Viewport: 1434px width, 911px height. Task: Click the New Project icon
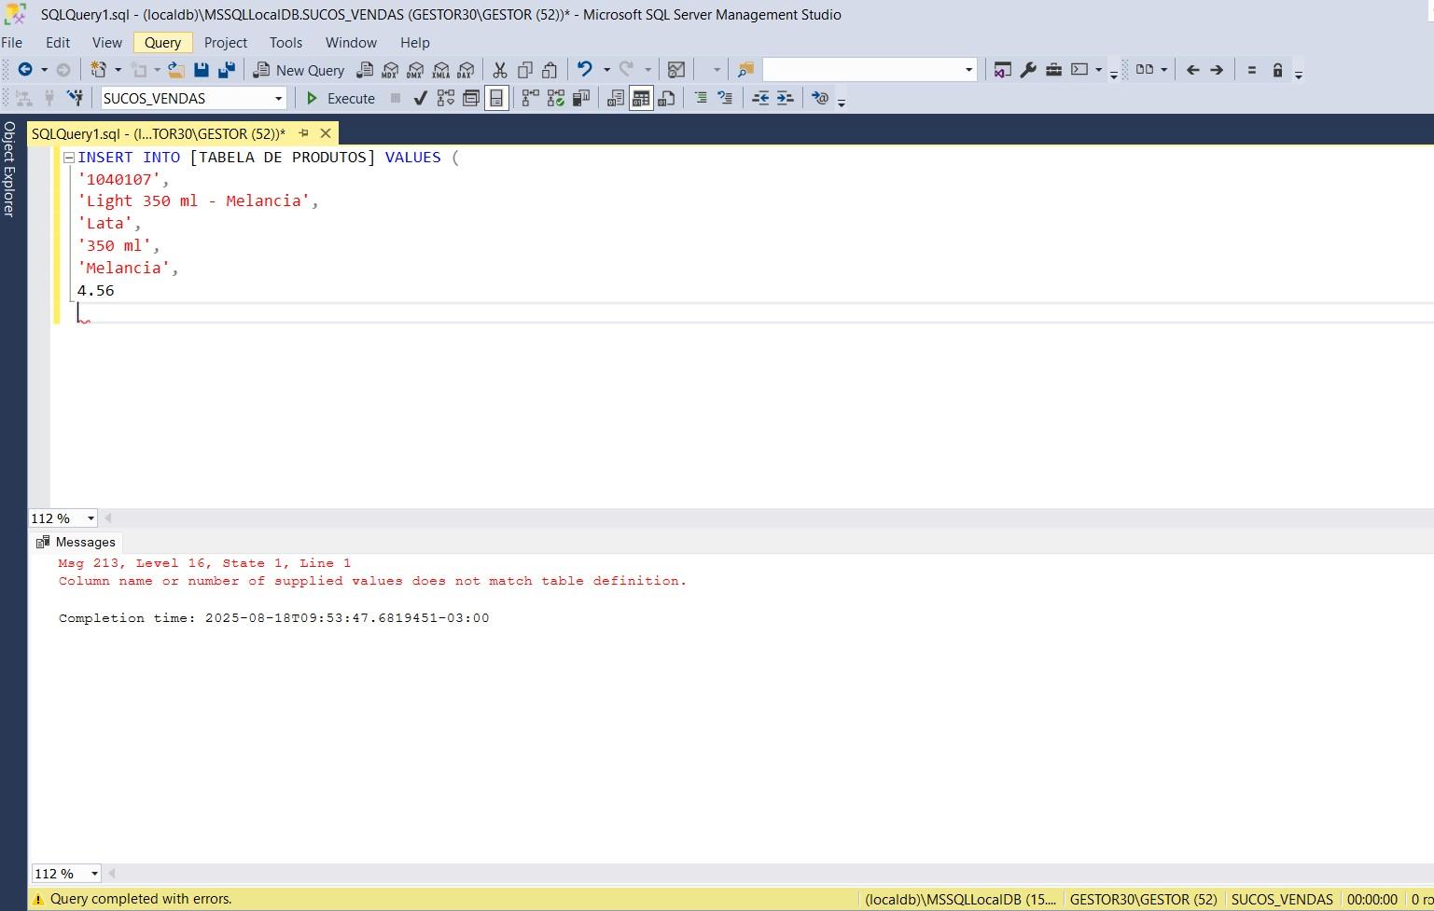pos(98,70)
